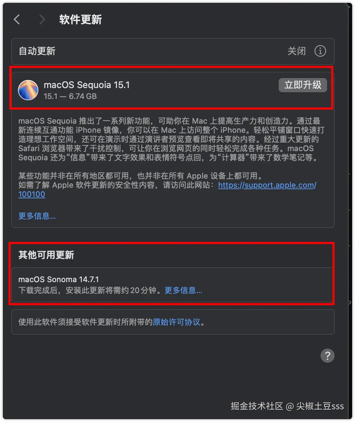Click the 软件更新 page title

click(x=81, y=19)
